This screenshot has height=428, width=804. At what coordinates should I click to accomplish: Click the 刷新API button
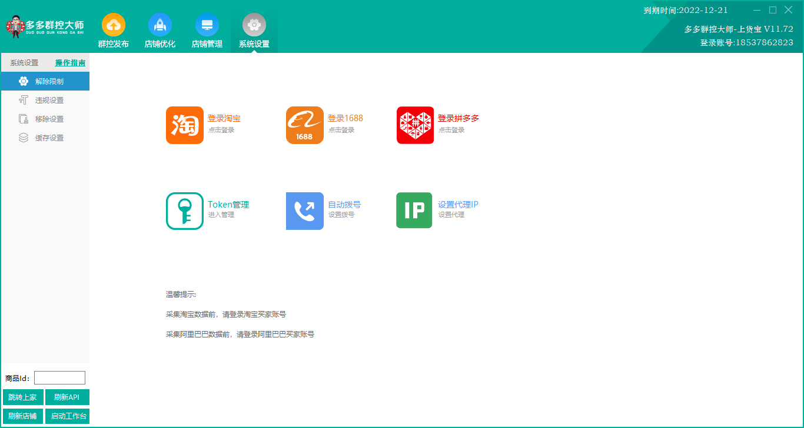pyautogui.click(x=67, y=397)
